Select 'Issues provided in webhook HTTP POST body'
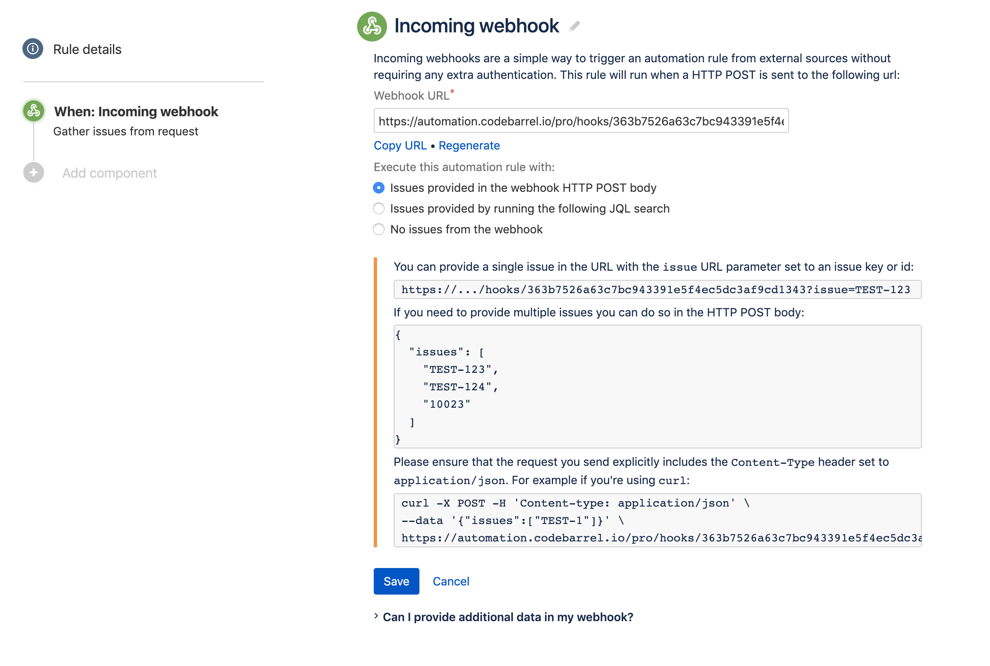This screenshot has width=990, height=666. tap(378, 188)
